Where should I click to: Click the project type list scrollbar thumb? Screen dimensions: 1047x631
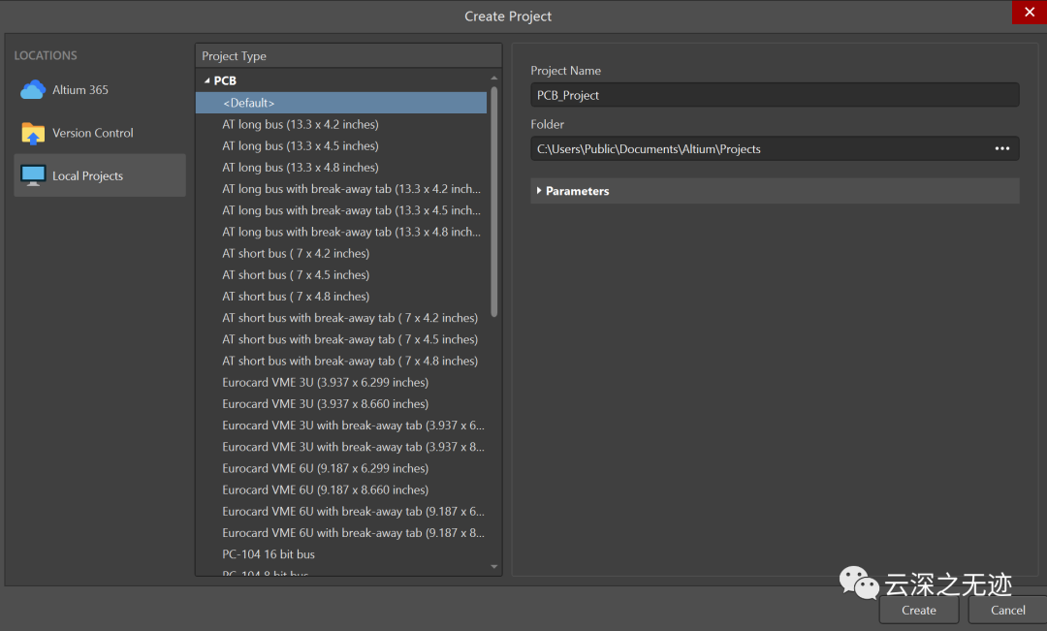pyautogui.click(x=494, y=202)
